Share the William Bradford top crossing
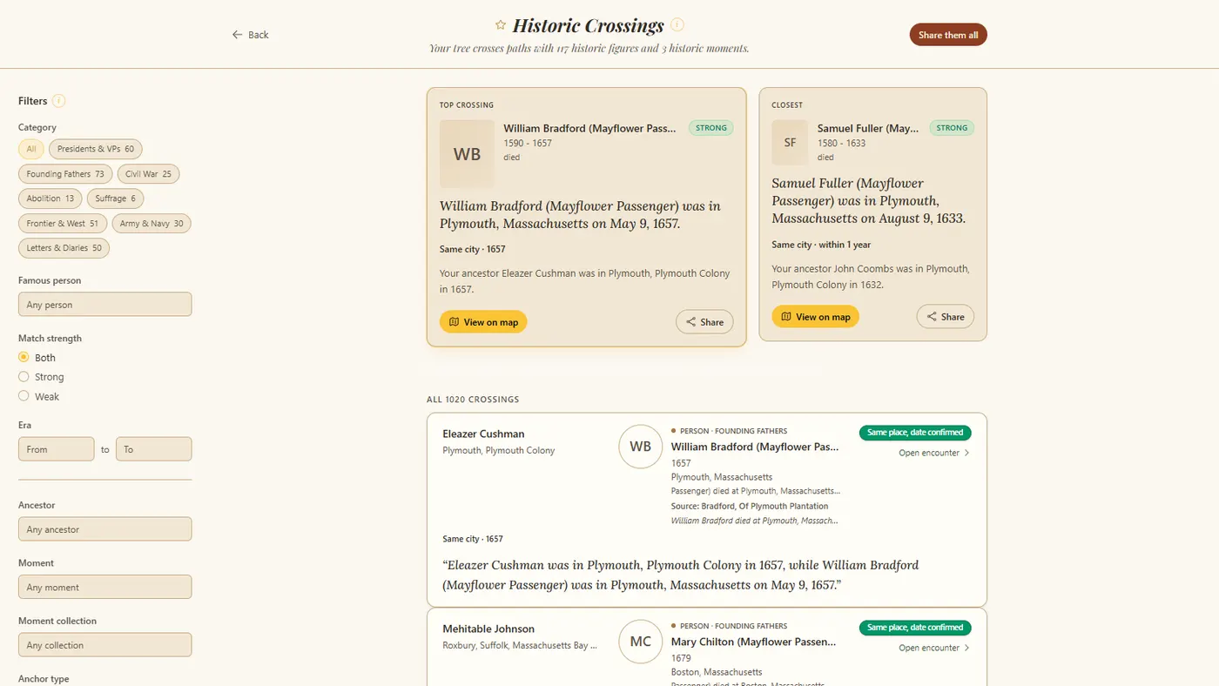The width and height of the screenshot is (1219, 686). tap(704, 322)
